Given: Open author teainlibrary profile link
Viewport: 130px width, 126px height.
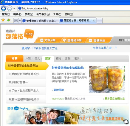Looking at the screenshot, I should click(58, 99).
